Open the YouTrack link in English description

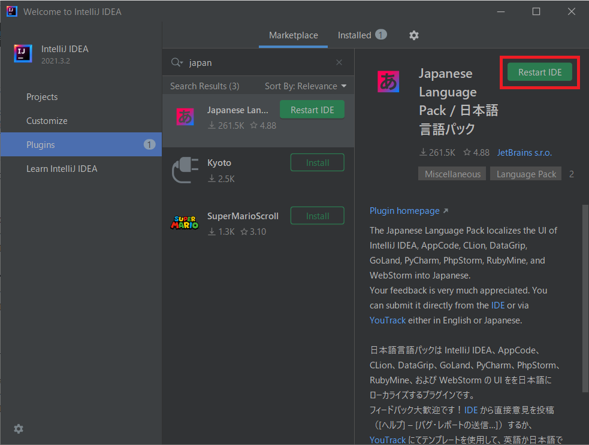388,320
